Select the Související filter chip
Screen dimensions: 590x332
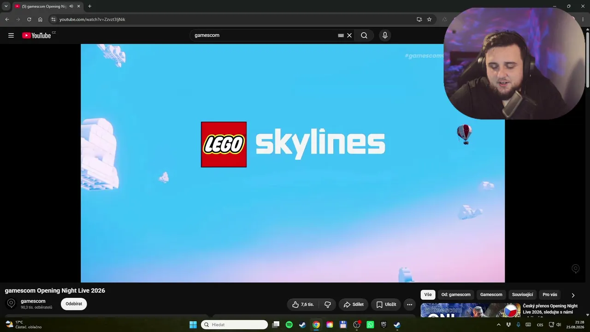(522, 295)
